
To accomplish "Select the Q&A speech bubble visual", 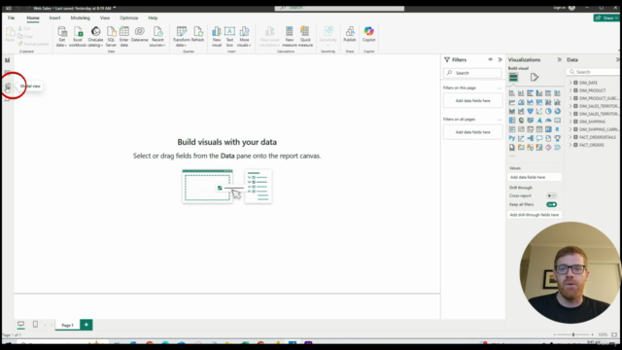I will point(539,138).
